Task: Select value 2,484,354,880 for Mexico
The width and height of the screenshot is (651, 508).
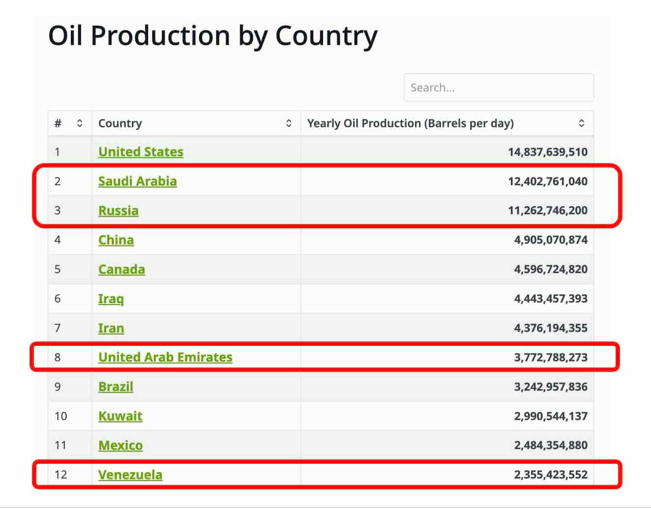Action: (551, 445)
